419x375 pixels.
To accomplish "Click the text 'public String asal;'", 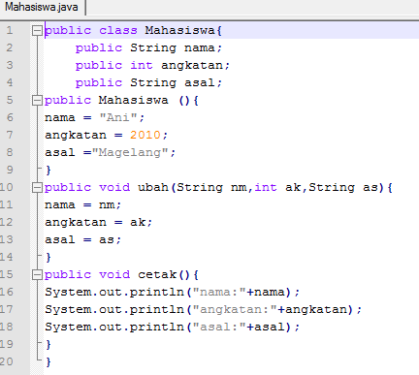I will point(148,83).
